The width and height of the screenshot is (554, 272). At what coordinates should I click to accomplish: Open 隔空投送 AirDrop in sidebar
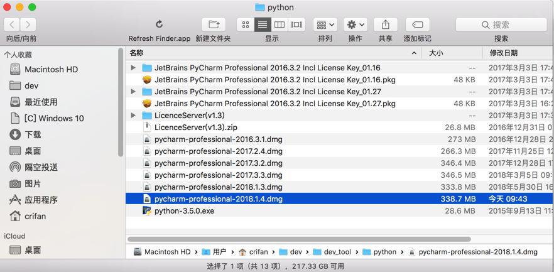pos(41,167)
